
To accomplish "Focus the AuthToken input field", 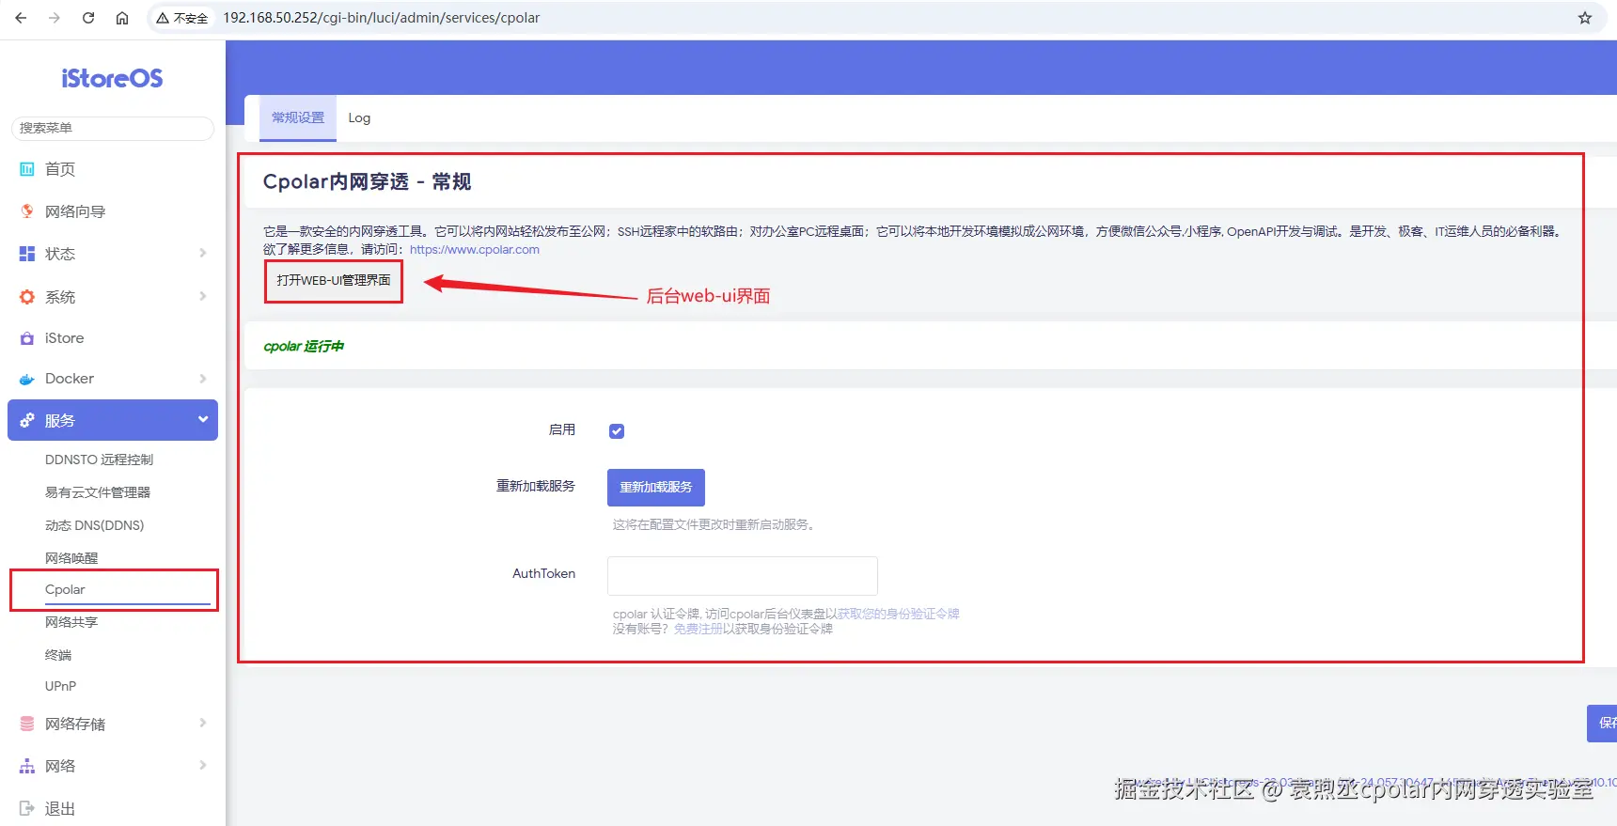I will click(743, 575).
